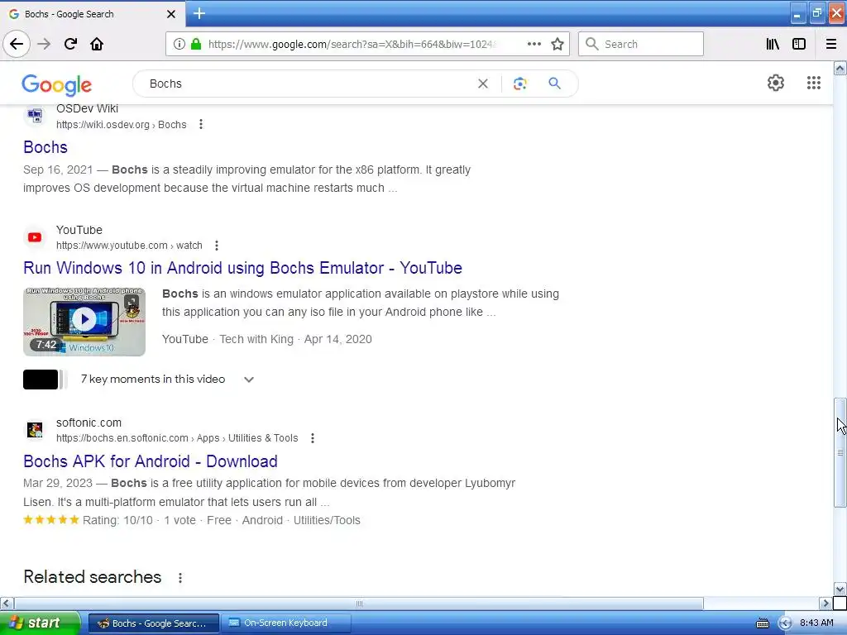Expand hidden system tray icons arrow
The width and height of the screenshot is (847, 635).
(x=785, y=623)
